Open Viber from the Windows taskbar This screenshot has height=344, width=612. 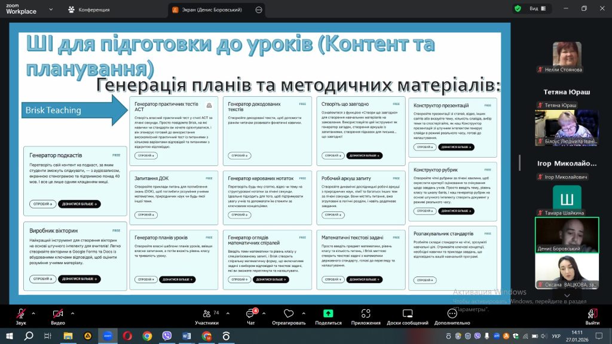[x=167, y=336]
